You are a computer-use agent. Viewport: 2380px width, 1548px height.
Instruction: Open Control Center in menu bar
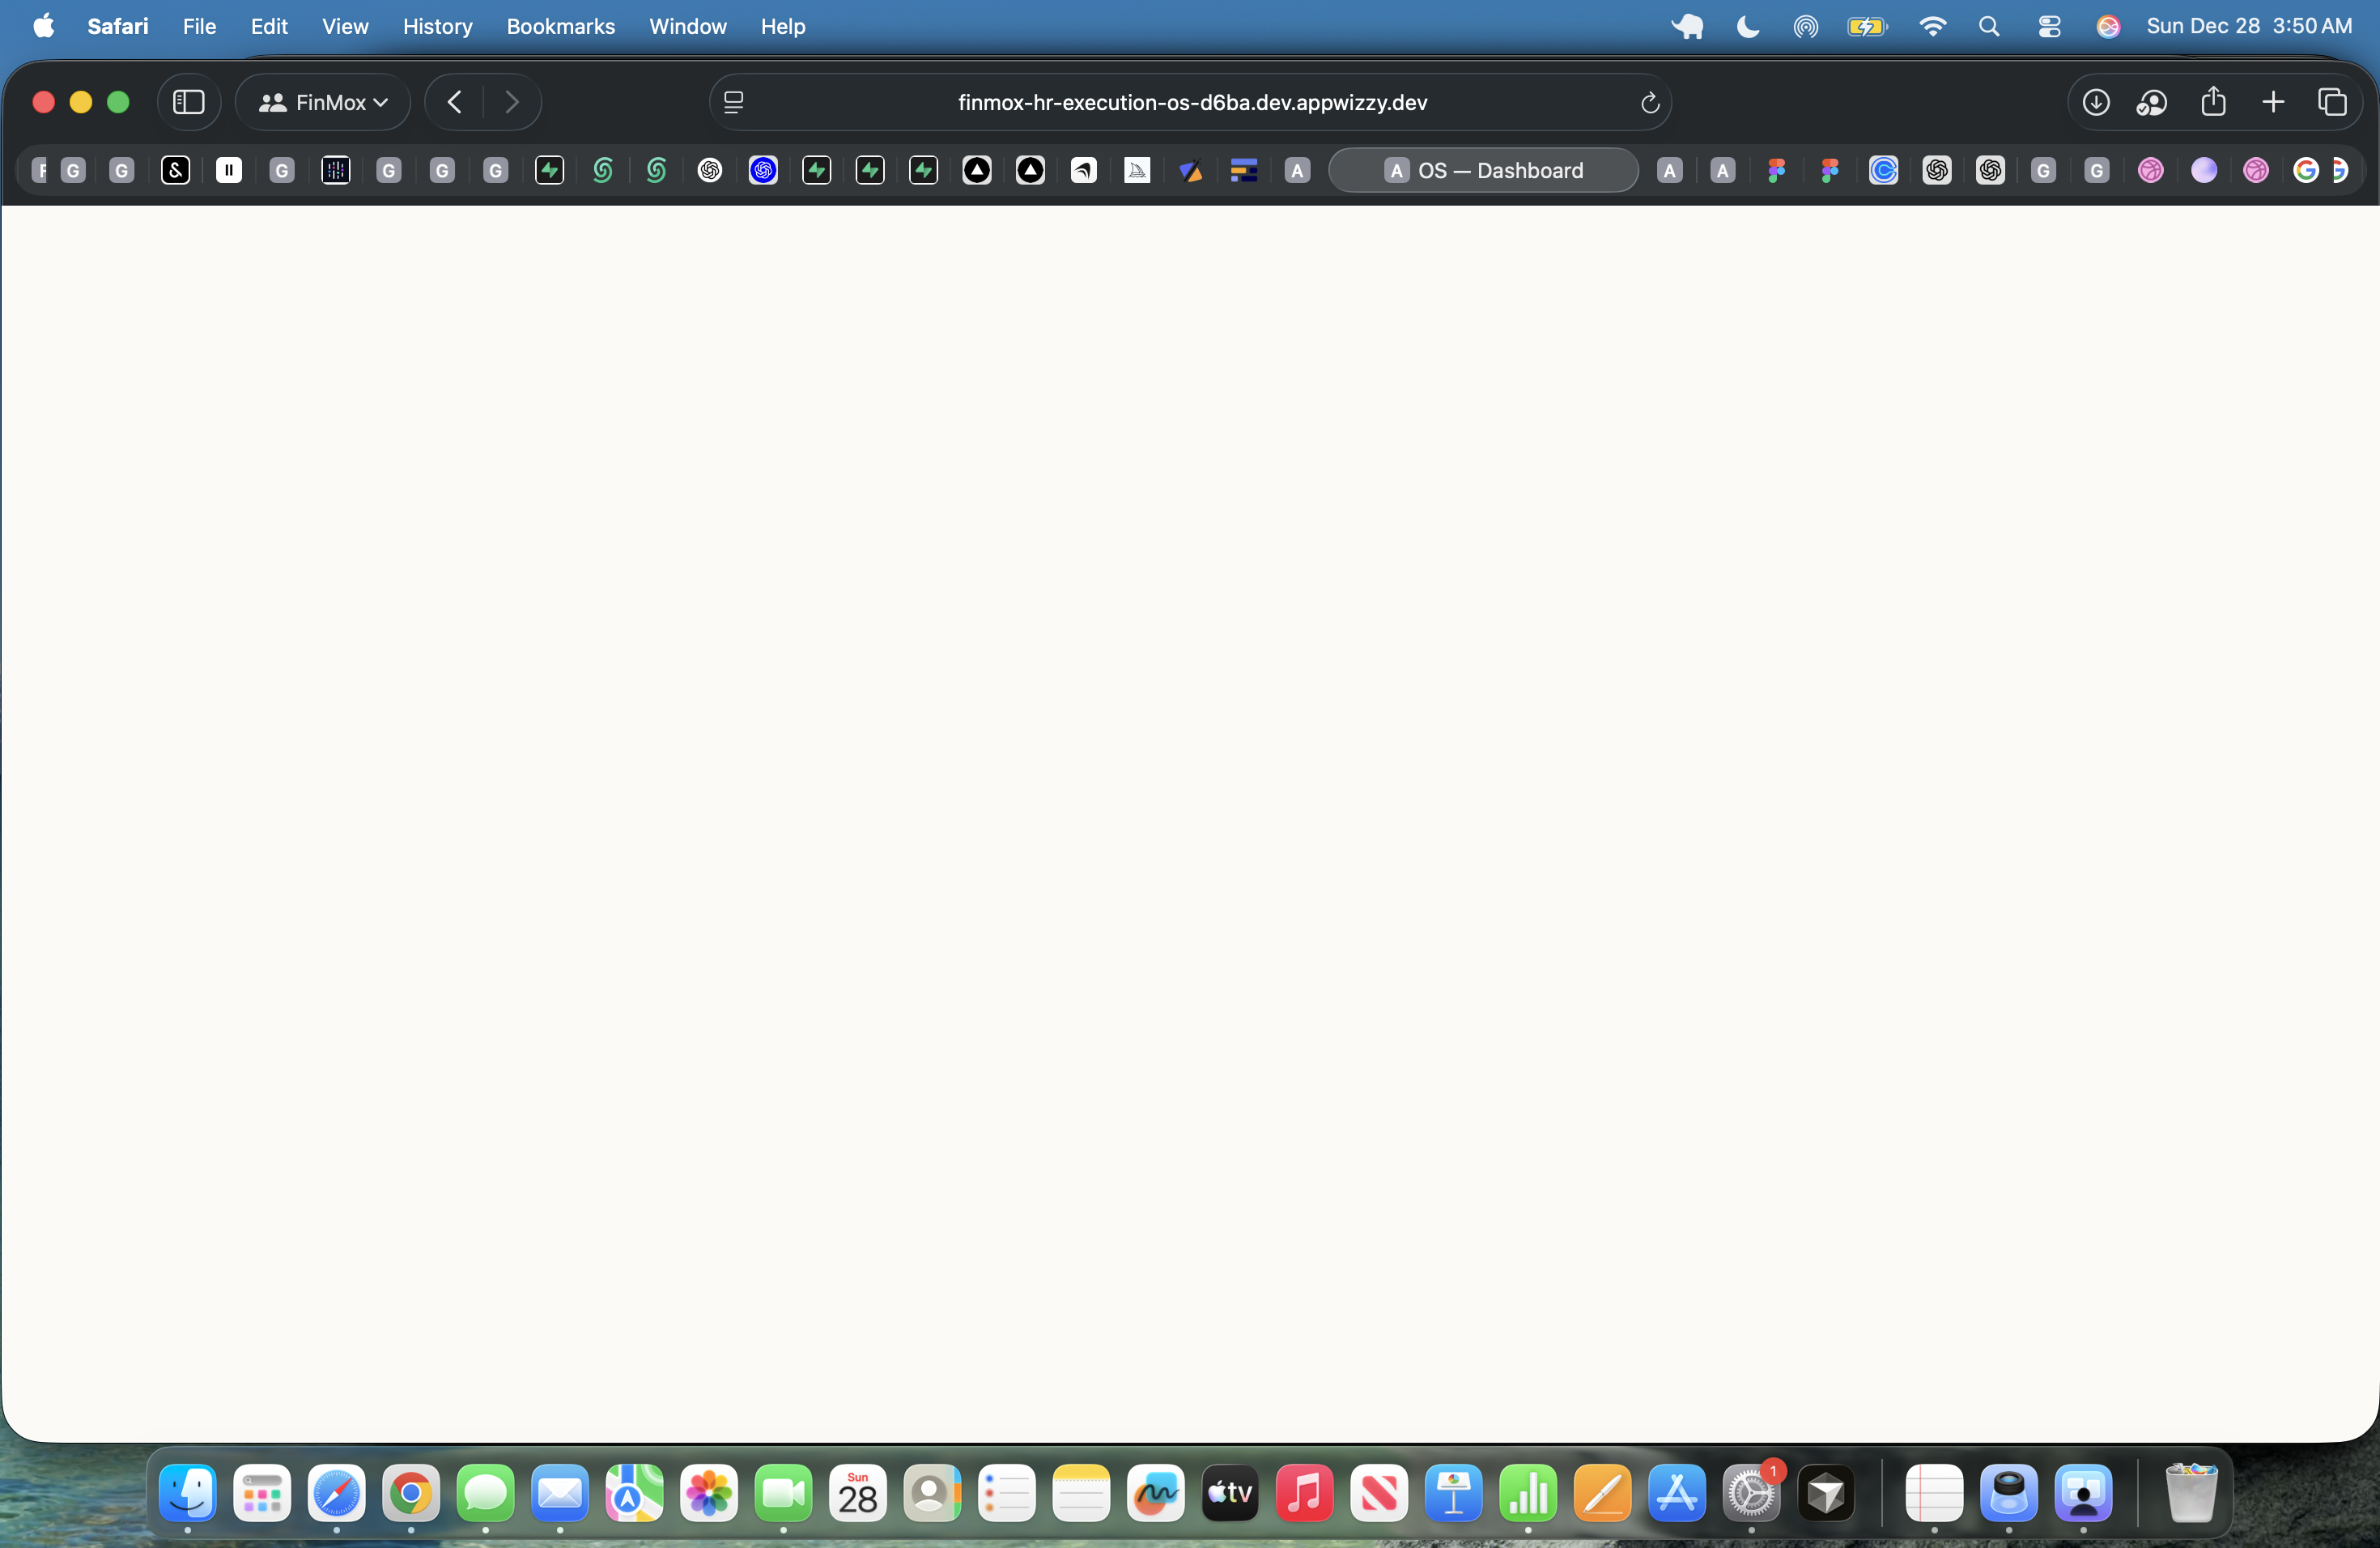coord(2048,26)
